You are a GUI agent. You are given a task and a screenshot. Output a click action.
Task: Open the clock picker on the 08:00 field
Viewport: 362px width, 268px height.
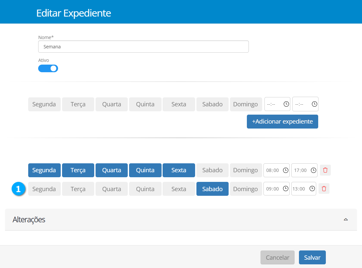(285, 170)
